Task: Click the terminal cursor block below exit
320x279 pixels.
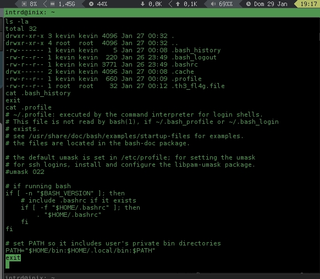Action: coord(7,265)
